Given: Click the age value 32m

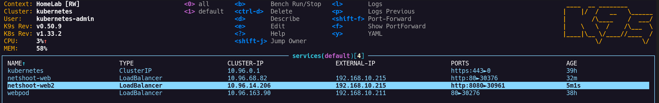Looking at the screenshot, I should [x=572, y=78].
